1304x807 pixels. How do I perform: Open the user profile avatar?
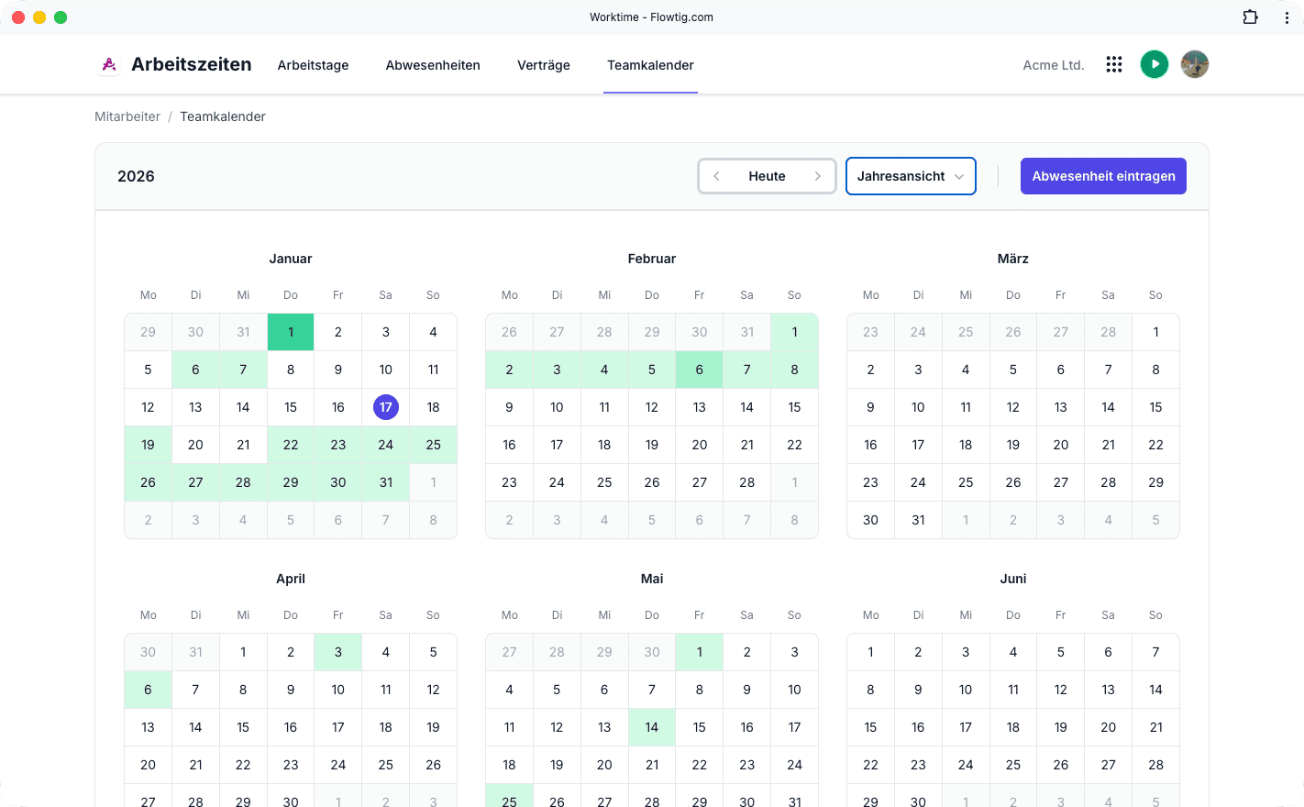tap(1195, 64)
